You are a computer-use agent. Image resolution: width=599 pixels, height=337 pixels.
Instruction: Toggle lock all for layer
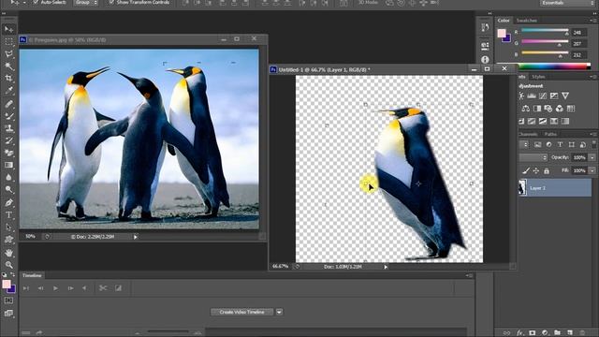(x=547, y=170)
